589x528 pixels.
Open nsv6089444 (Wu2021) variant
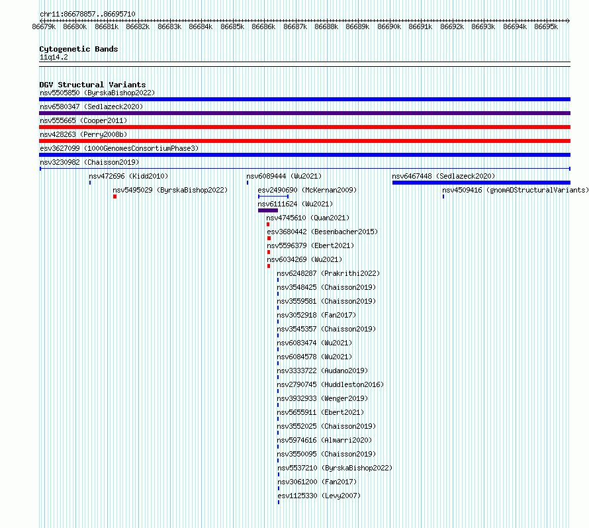(284, 176)
